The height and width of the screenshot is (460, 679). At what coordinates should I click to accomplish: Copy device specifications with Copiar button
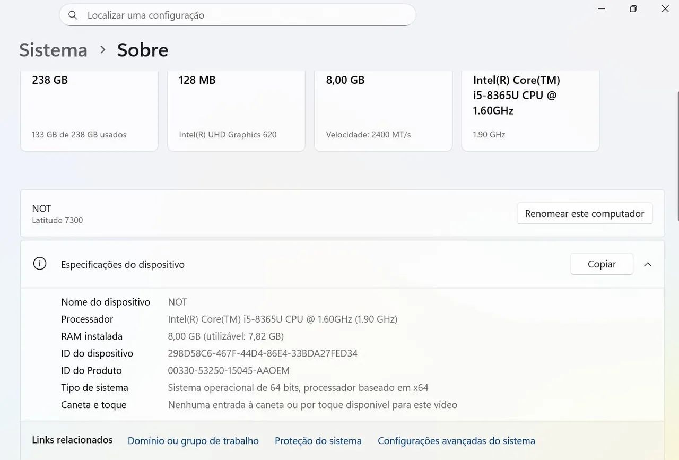coord(602,264)
